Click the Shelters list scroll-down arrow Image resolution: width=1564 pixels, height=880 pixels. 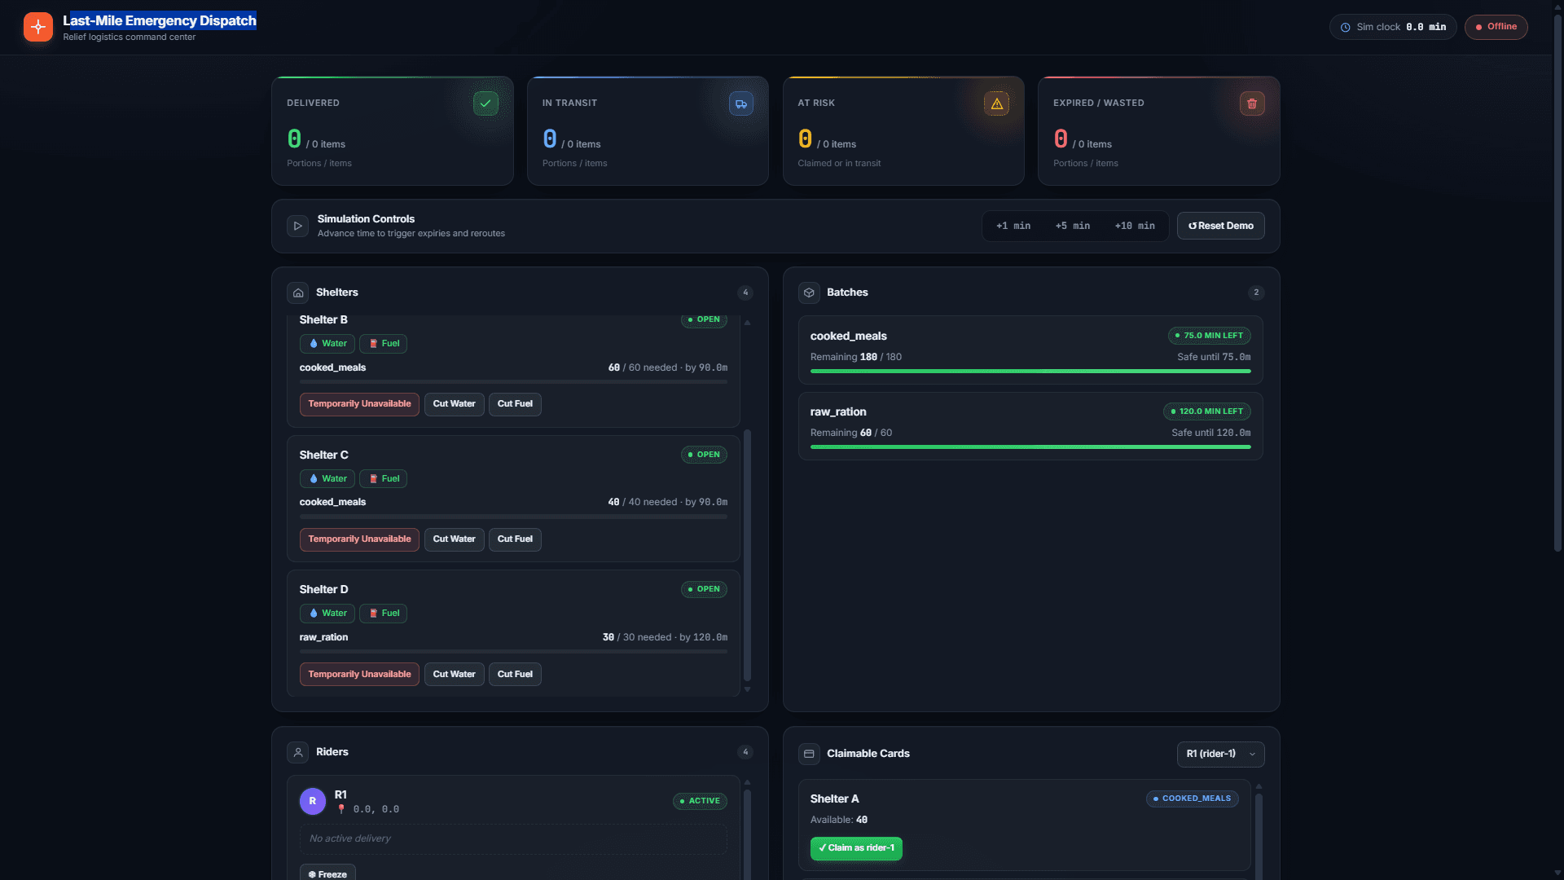point(747,689)
